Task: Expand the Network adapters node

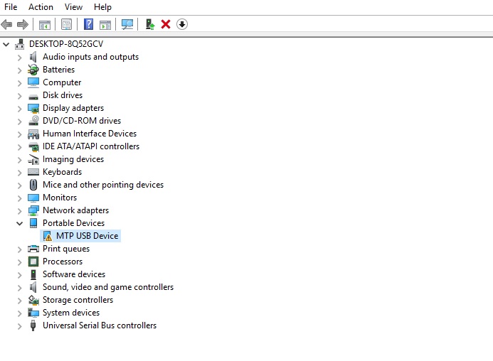Action: (20, 210)
